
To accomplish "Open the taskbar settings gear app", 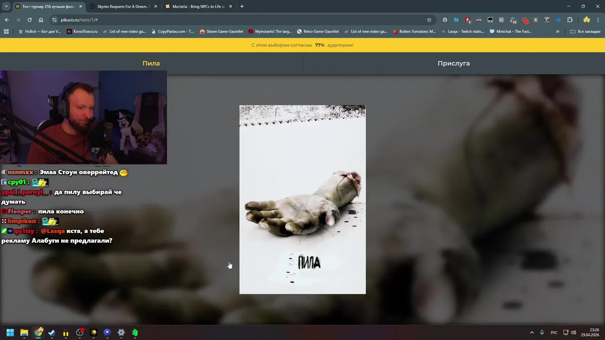I will [x=121, y=332].
